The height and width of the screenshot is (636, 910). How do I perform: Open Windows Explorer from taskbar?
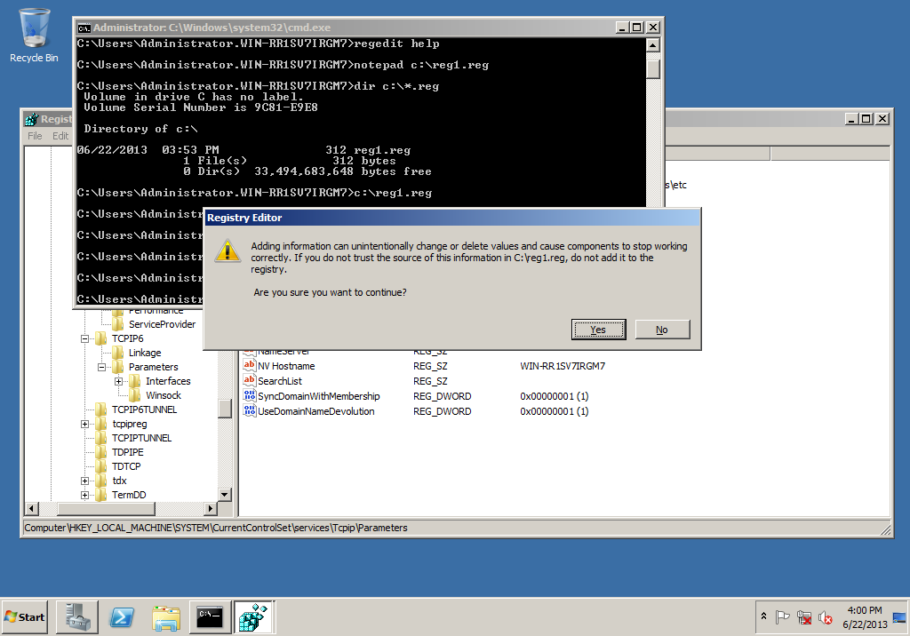pos(166,616)
